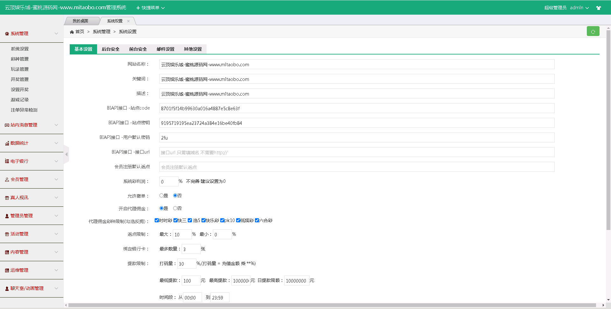This screenshot has height=309, width=611.
Task: Uncheck the 时时彩 checkbox
Action: 157,220
